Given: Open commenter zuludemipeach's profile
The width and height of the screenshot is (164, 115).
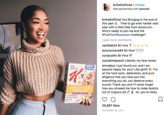Looking at the screenshot, I should click(113, 60).
